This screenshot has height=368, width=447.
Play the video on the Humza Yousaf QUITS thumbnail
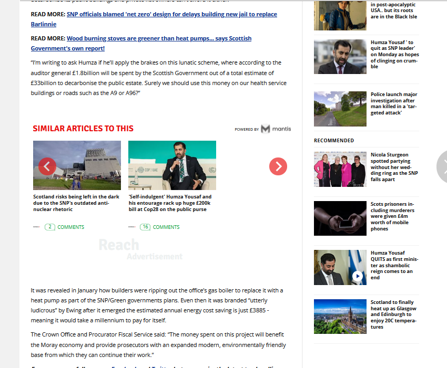click(x=358, y=276)
